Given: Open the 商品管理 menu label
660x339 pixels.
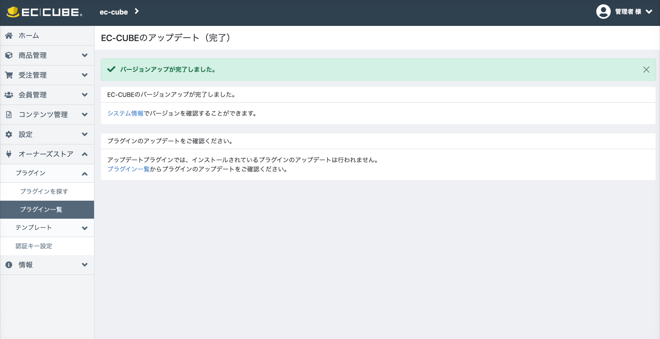Looking at the screenshot, I should coord(33,55).
